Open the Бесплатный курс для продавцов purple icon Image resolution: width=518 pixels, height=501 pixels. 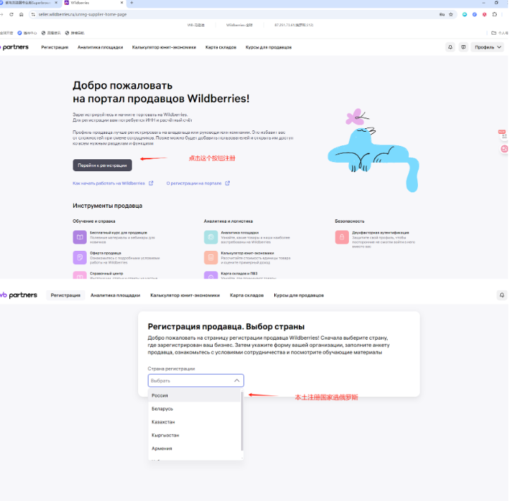tap(79, 237)
